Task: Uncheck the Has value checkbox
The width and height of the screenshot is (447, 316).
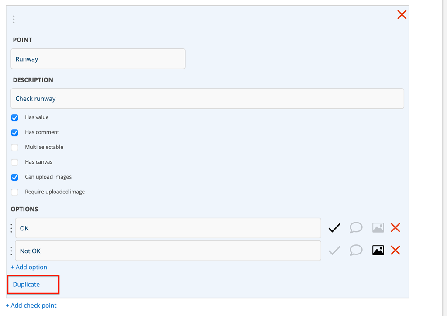Action: click(x=15, y=118)
